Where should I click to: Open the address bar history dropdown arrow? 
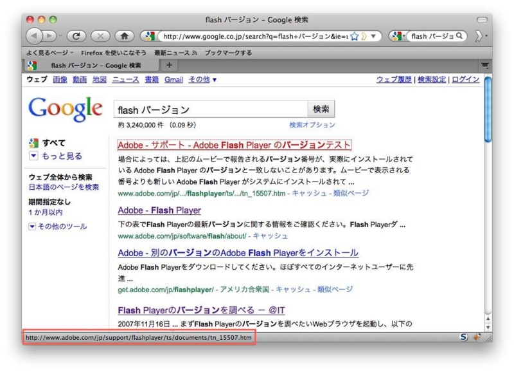373,36
